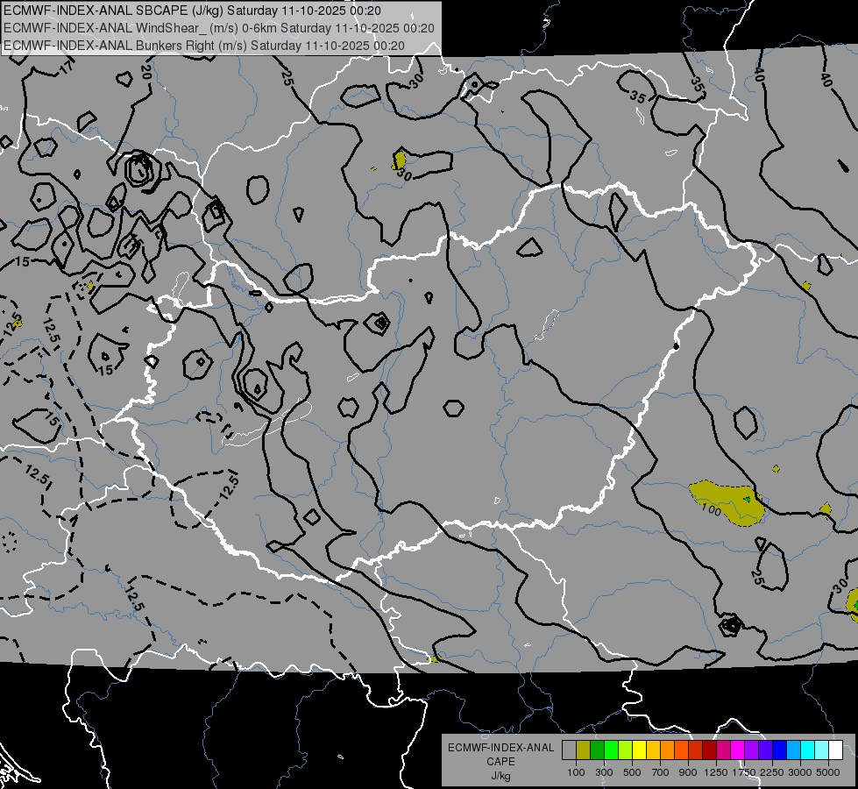The width and height of the screenshot is (858, 789).
Task: Click the 2250 tick label in legend
Action: [x=772, y=772]
